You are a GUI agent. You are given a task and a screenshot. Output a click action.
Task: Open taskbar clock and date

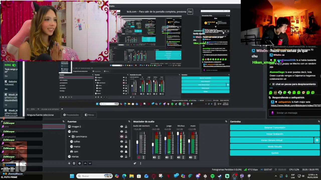tap(313, 176)
